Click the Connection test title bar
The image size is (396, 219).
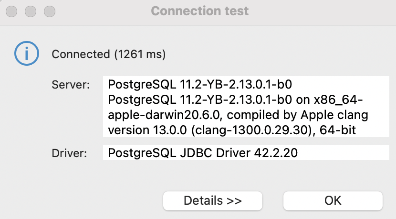click(199, 10)
